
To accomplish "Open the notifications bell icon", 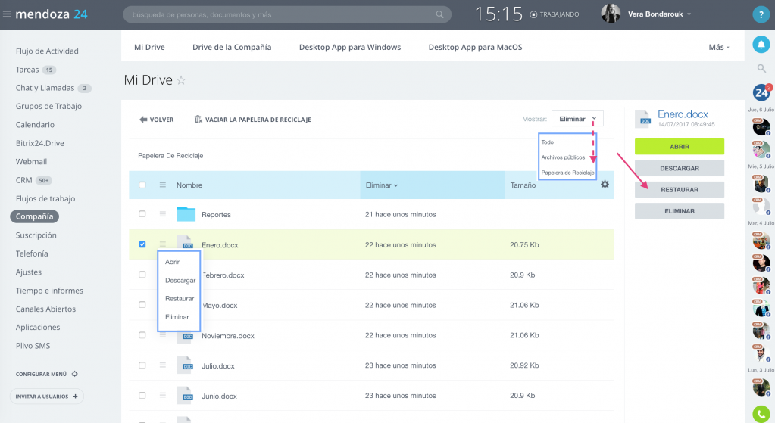I will coord(761,45).
